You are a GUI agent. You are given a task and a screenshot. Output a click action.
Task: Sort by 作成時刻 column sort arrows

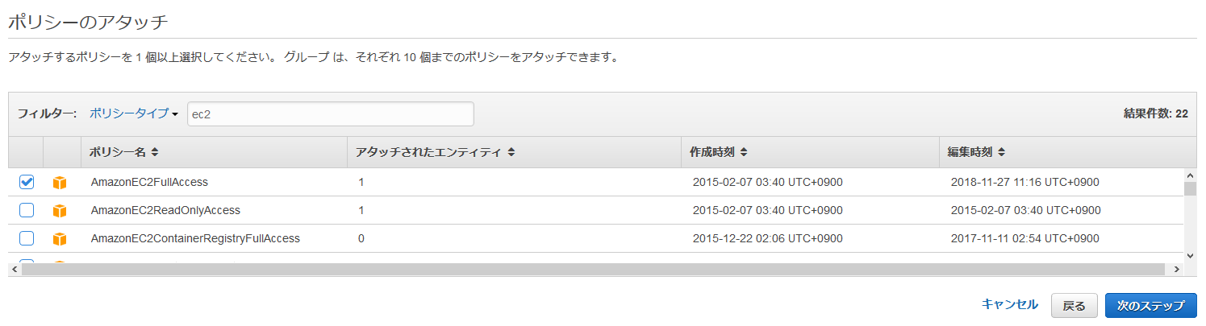pyautogui.click(x=744, y=151)
